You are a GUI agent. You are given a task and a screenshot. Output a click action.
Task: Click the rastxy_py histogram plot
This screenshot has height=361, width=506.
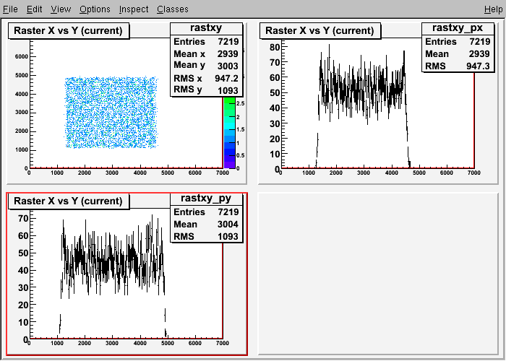(x=126, y=274)
